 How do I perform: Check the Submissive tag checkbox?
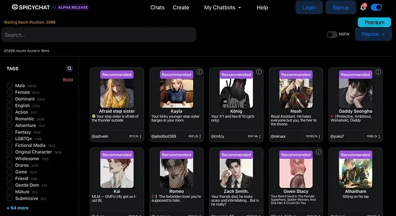coord(9,198)
